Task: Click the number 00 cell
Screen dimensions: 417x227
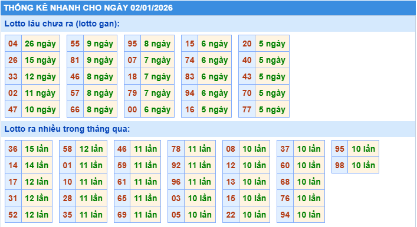Action: click(x=133, y=109)
